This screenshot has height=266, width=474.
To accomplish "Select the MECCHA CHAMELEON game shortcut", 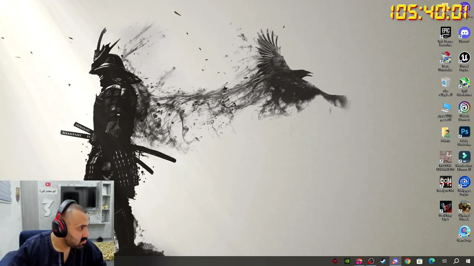I will pos(445,161).
